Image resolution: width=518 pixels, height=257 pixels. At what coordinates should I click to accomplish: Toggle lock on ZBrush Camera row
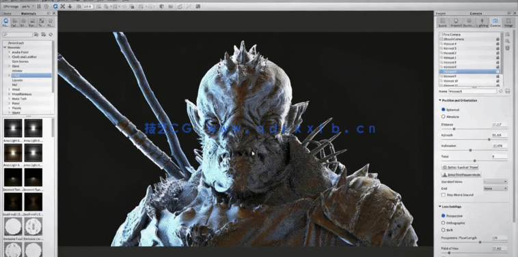[497, 40]
